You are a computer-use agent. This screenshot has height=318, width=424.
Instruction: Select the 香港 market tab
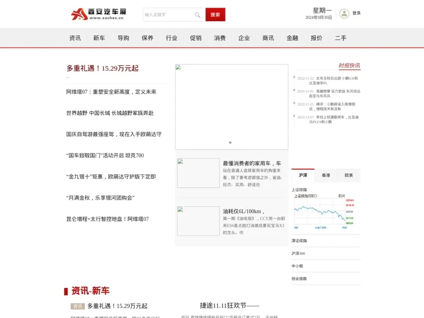326,175
